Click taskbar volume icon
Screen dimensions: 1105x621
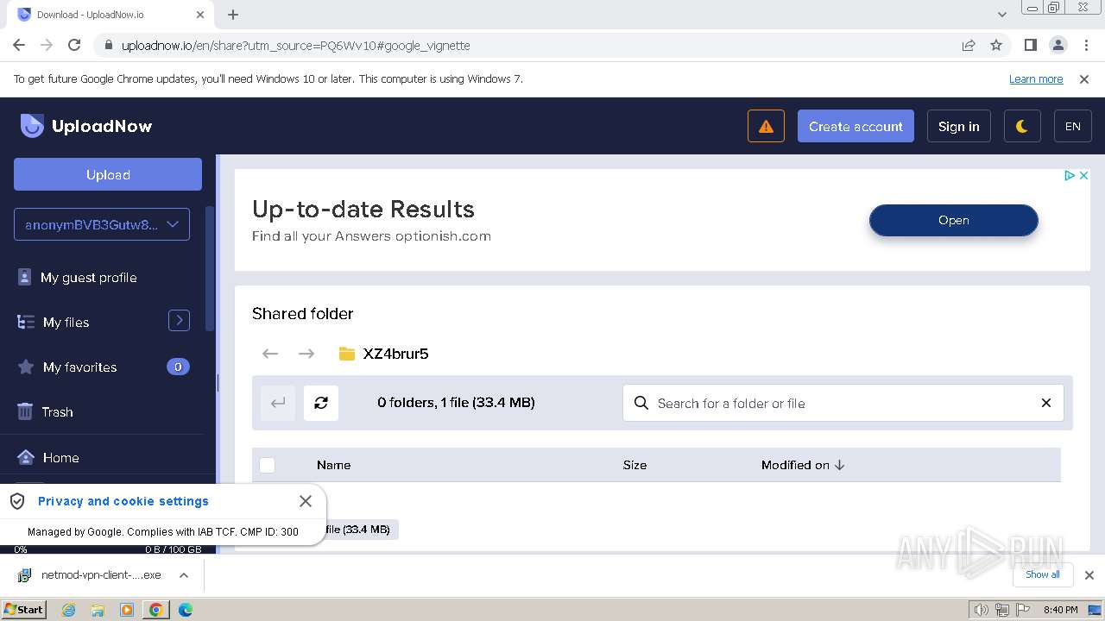coord(982,610)
